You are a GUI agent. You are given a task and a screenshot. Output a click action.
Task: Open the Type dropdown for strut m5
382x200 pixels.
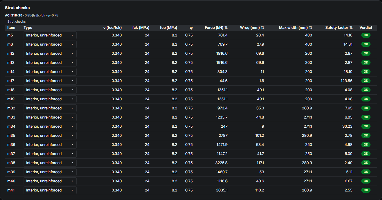50,35
